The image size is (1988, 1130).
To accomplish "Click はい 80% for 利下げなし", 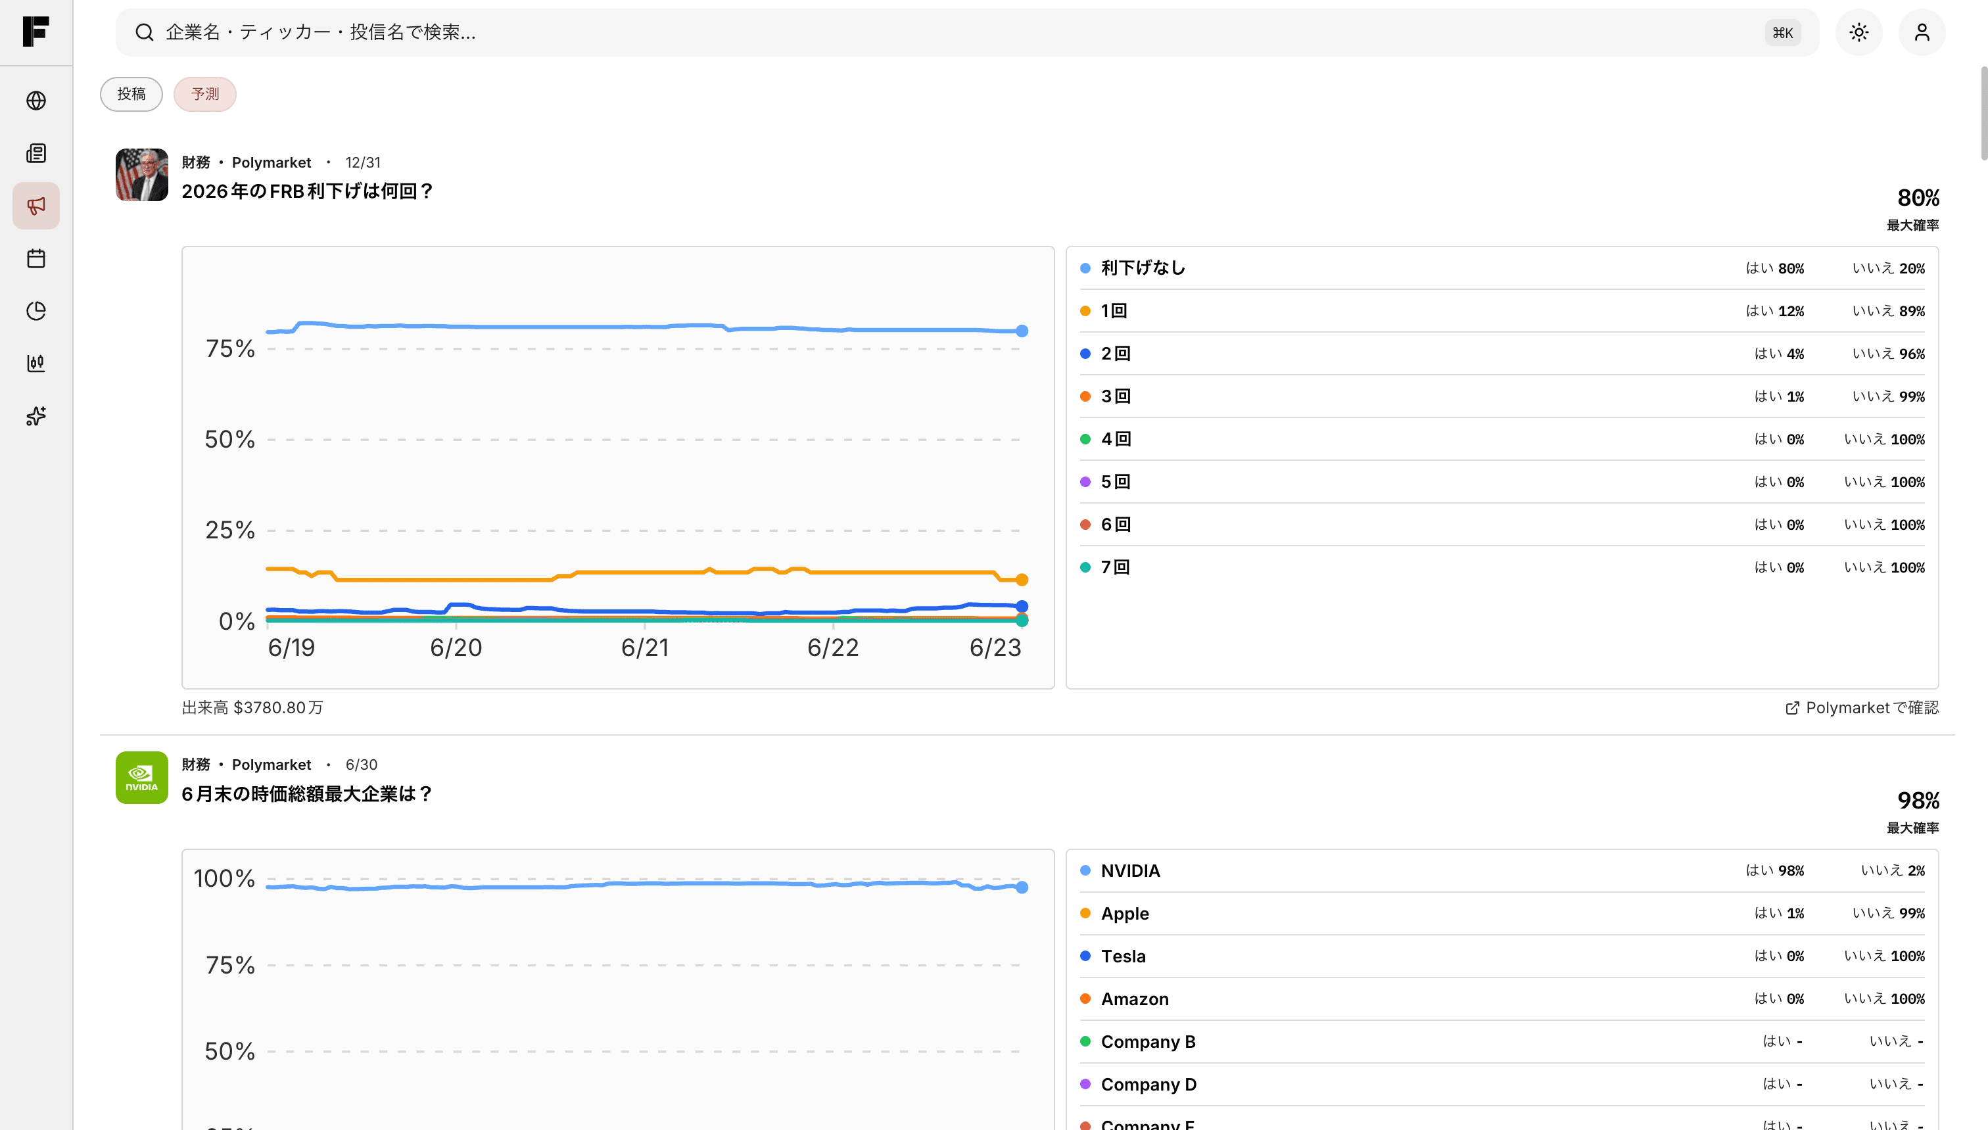I will click(1774, 268).
